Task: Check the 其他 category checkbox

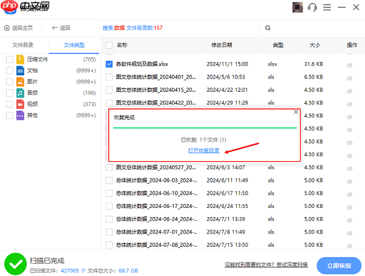Action: click(x=9, y=115)
